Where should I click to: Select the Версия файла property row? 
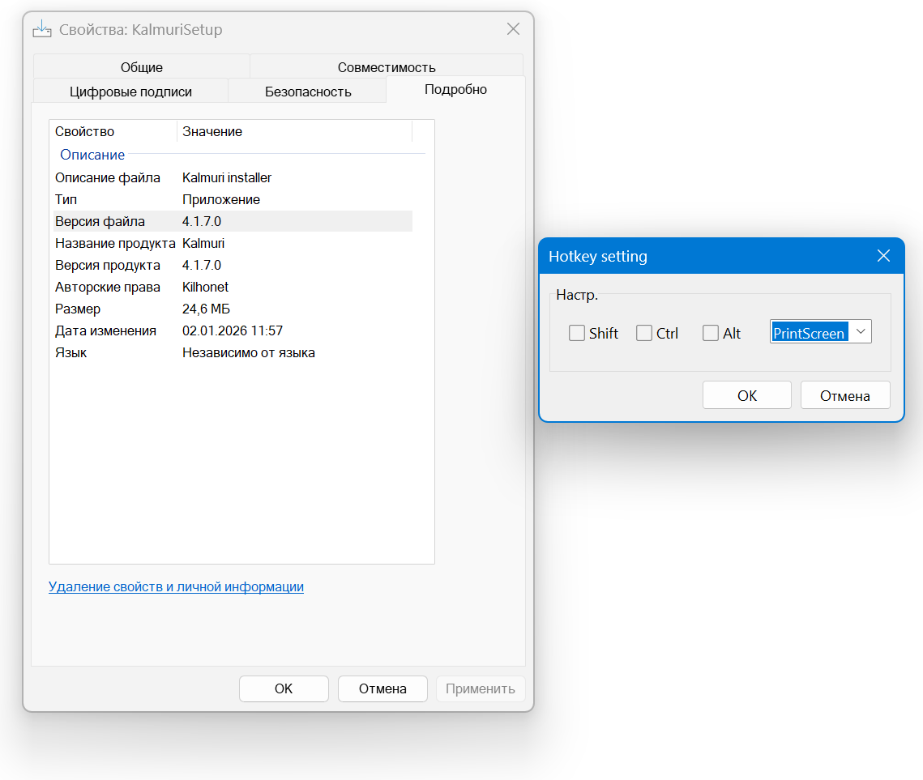click(232, 221)
